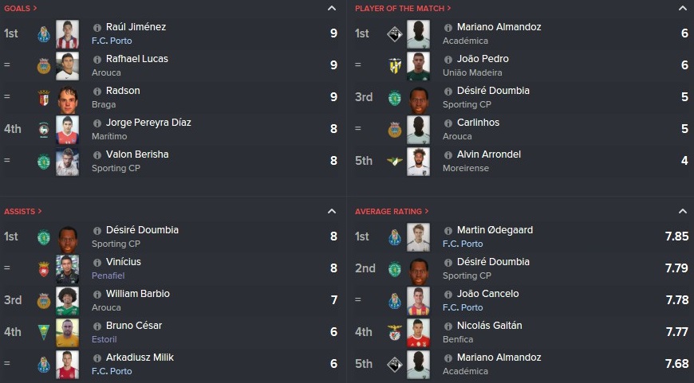Select Estoril crest beside Bruno César
Image resolution: width=694 pixels, height=383 pixels.
pos(43,332)
